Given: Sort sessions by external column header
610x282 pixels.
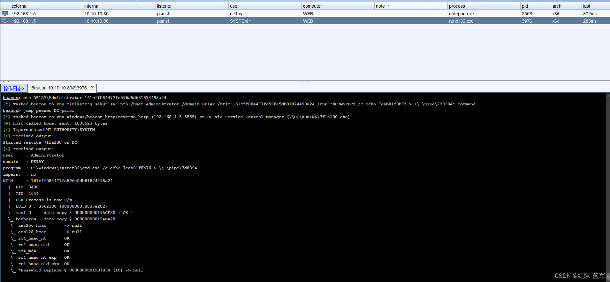Looking at the screenshot, I should click(46, 6).
